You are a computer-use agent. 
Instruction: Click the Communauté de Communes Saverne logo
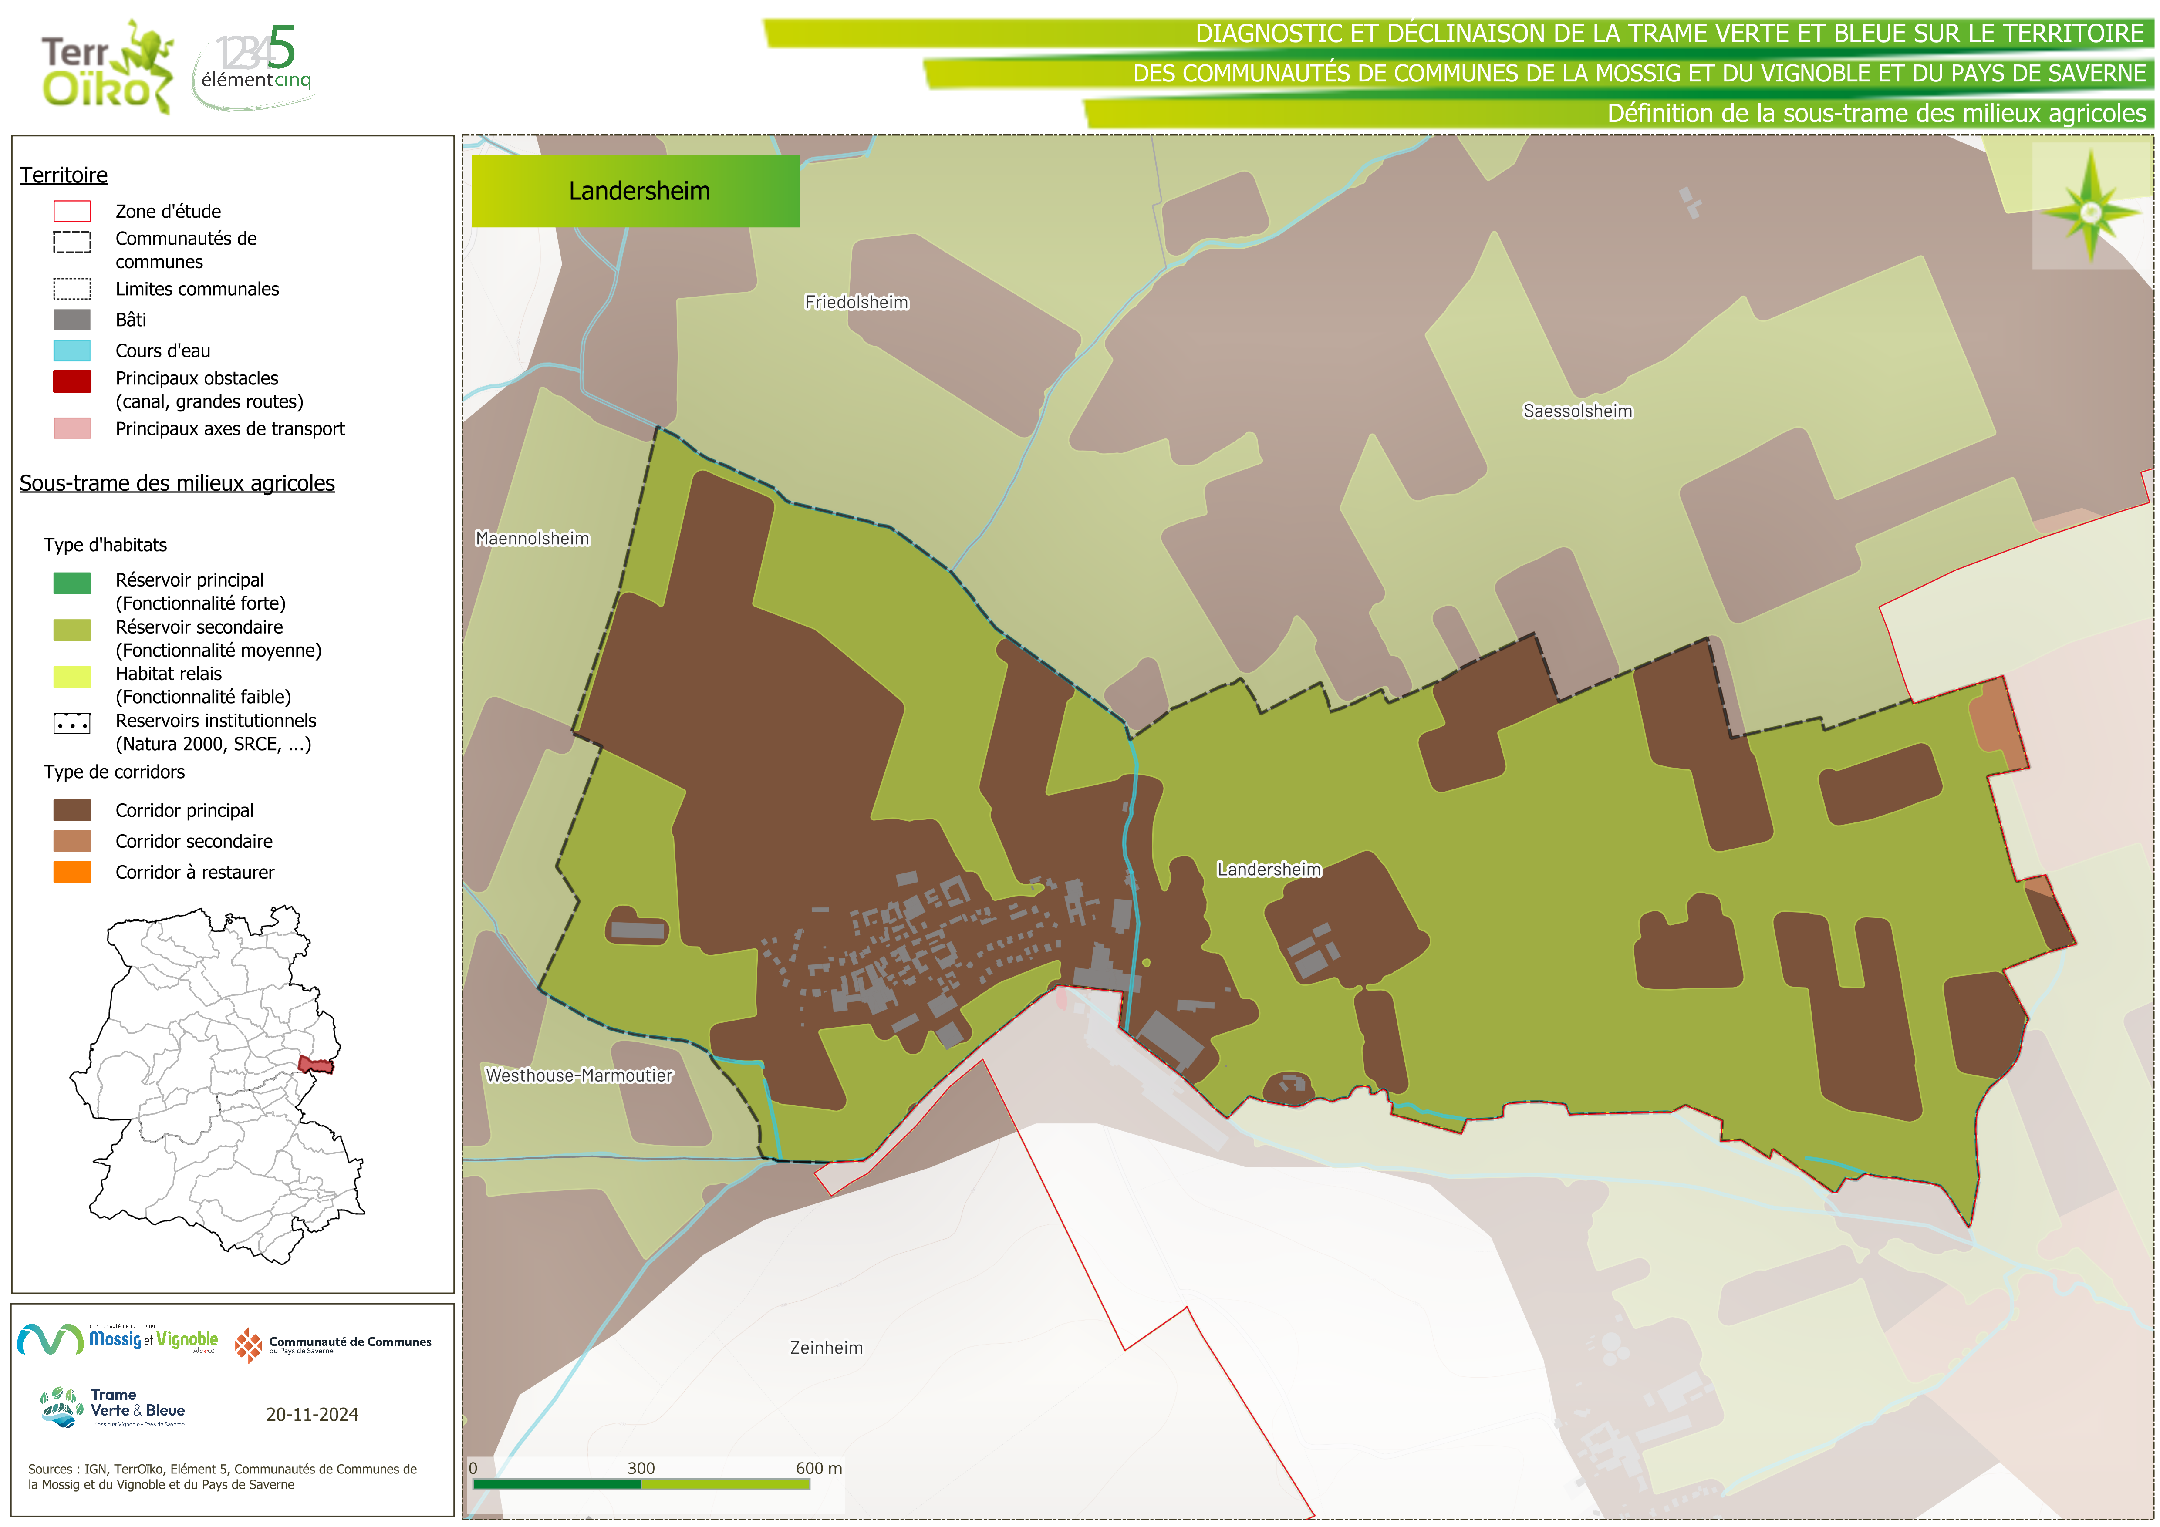click(333, 1345)
